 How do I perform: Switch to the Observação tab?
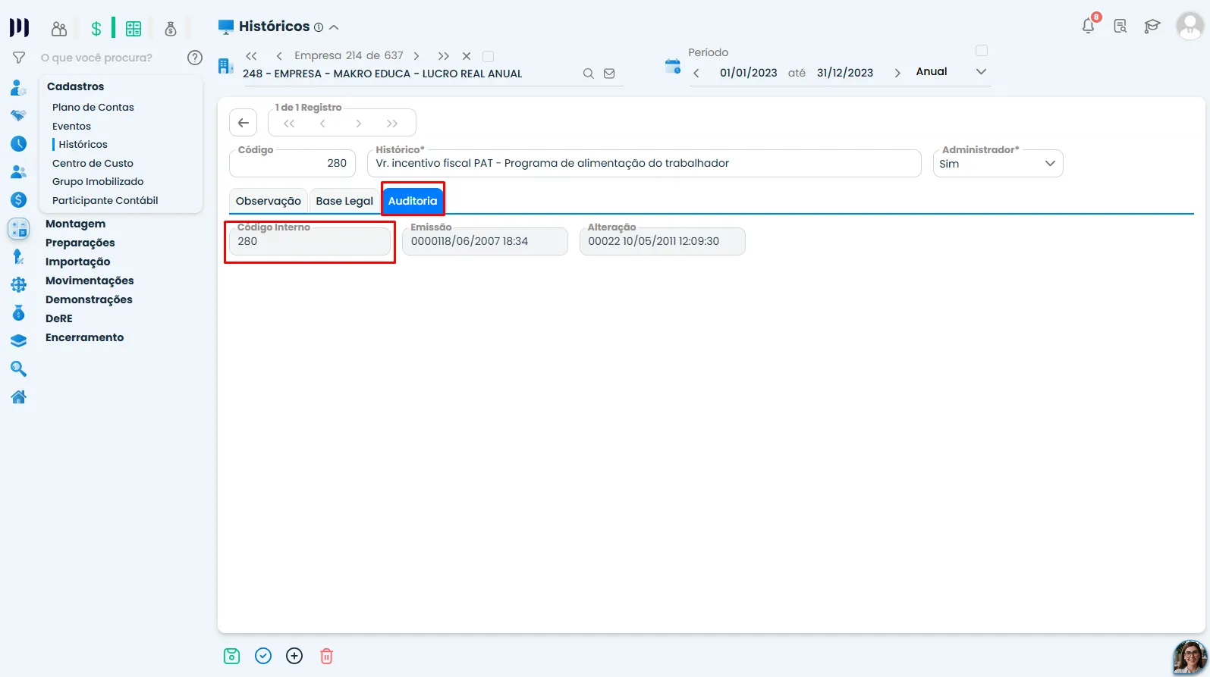[x=269, y=201]
